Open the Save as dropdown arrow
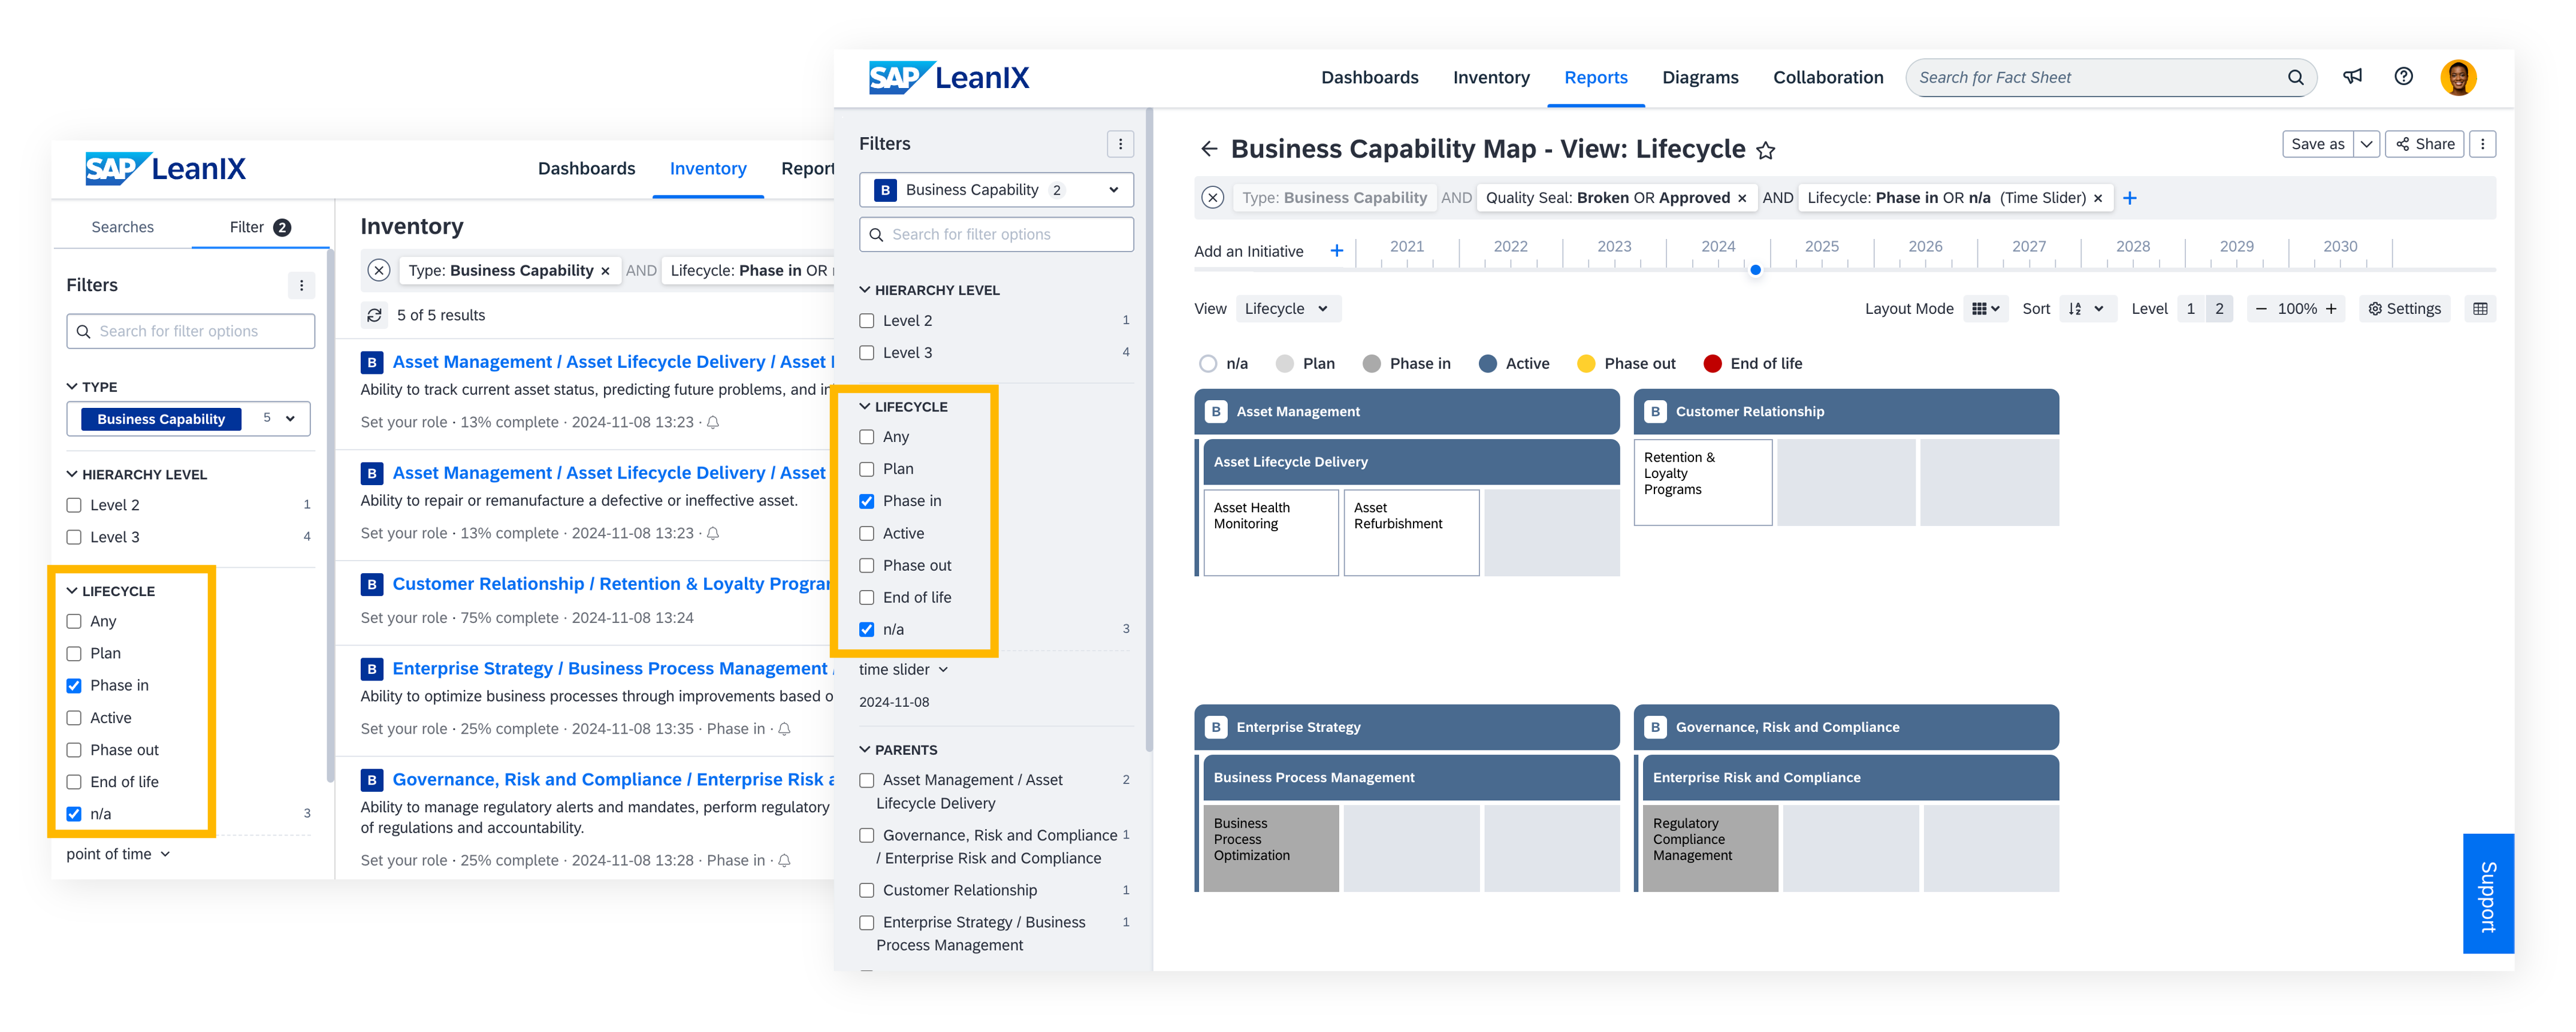The width and height of the screenshot is (2576, 1032). 2366,144
